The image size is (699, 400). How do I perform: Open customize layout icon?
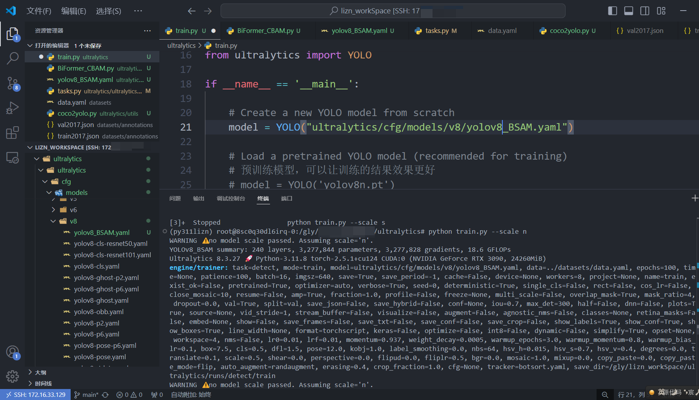661,11
